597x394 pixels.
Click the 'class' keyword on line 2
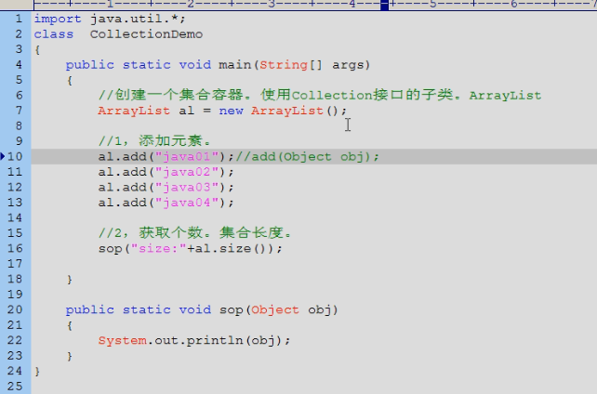point(54,34)
